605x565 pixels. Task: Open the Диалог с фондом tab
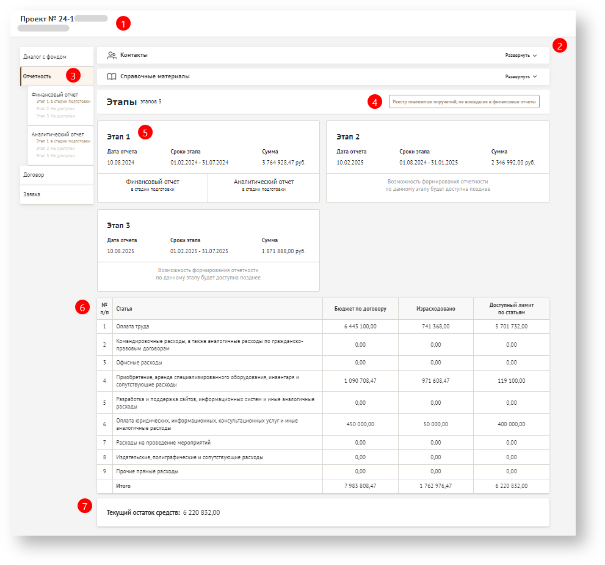click(45, 57)
